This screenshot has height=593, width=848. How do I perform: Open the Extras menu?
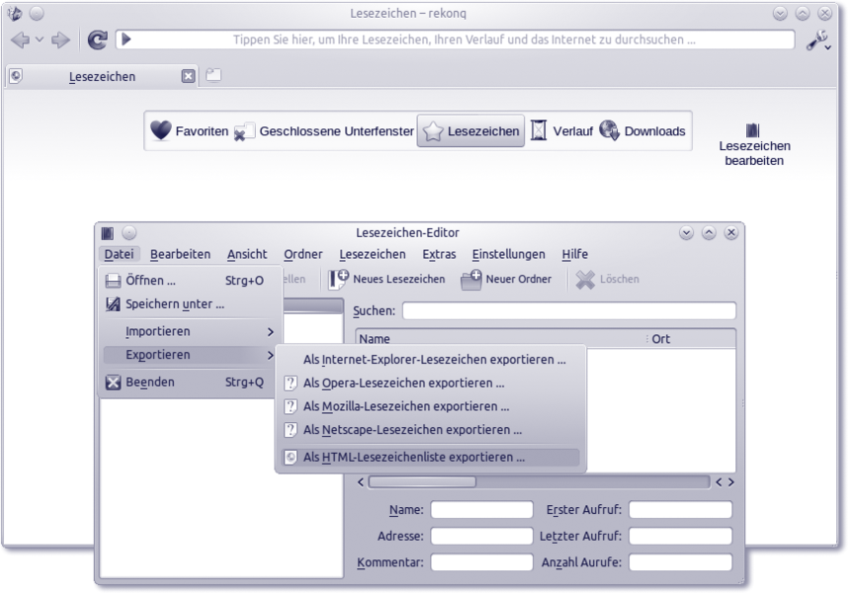(x=439, y=254)
